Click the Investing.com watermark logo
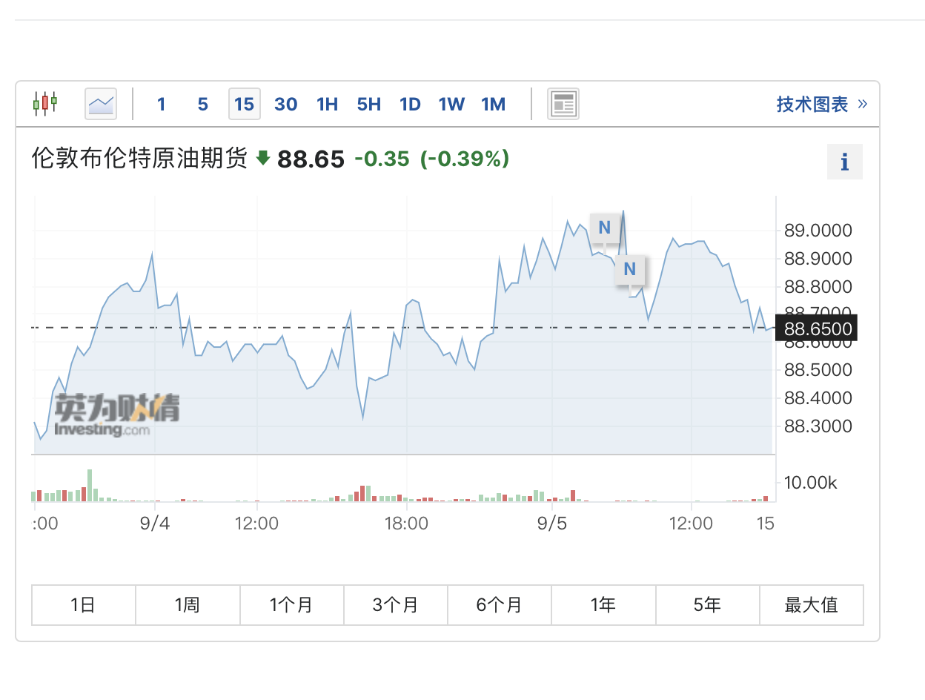The height and width of the screenshot is (700, 925). (x=117, y=415)
